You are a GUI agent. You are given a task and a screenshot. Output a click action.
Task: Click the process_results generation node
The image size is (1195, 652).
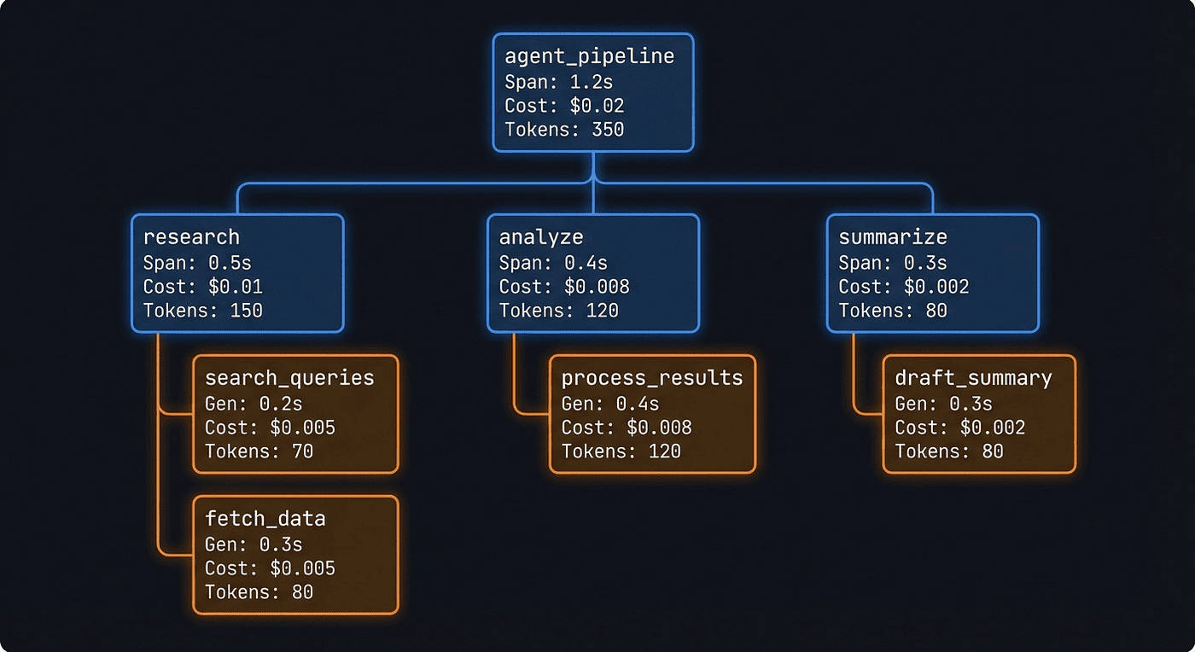pos(652,414)
